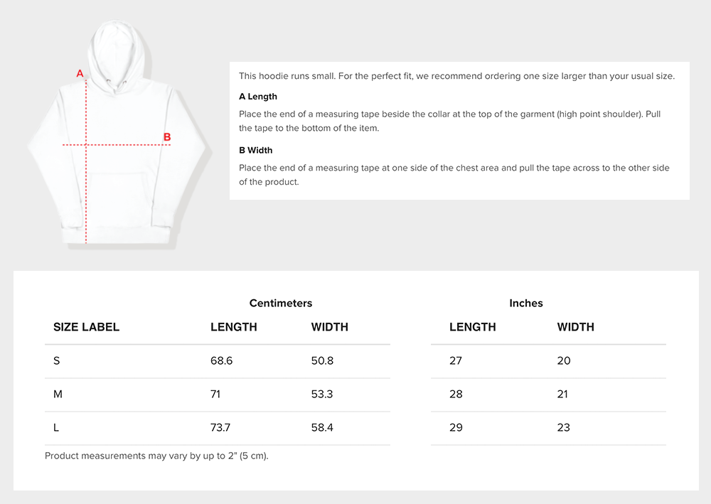The width and height of the screenshot is (711, 504).
Task: Click the 53.3 width cell
Action: point(322,395)
